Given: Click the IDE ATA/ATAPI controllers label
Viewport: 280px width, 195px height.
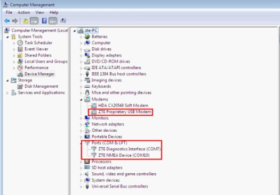Looking at the screenshot, I should pos(116,68).
